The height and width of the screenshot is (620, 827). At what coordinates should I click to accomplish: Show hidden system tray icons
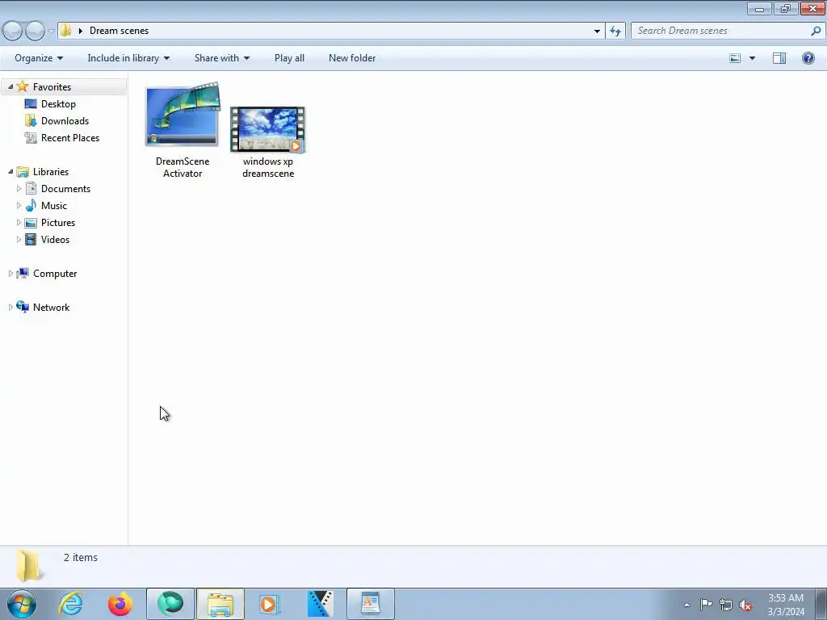pos(686,605)
